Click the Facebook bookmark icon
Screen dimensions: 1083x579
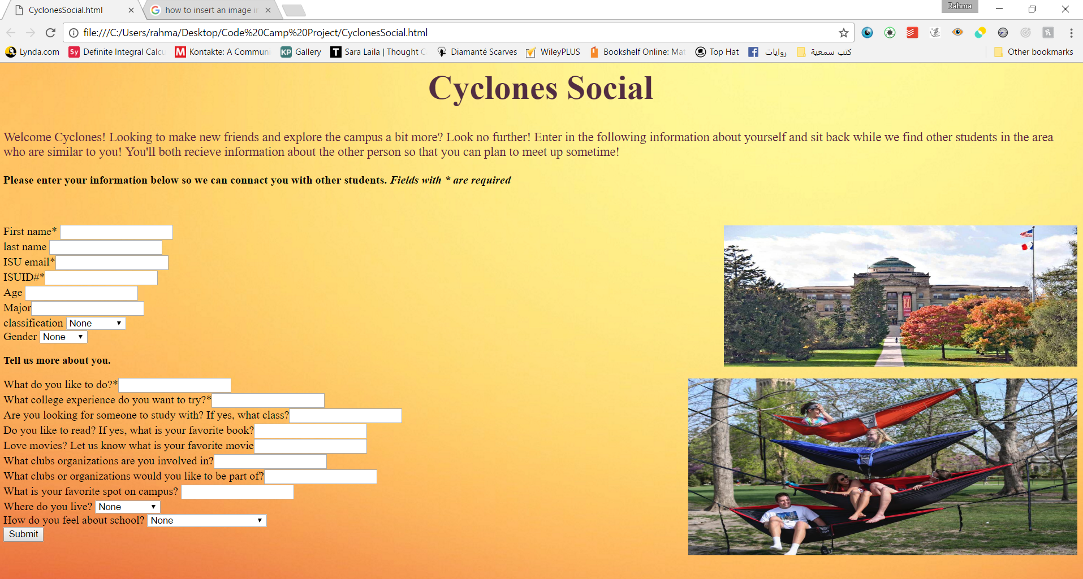[753, 52]
